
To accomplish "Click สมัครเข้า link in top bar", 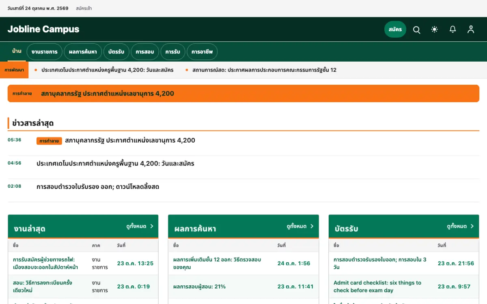I will 84,9.
